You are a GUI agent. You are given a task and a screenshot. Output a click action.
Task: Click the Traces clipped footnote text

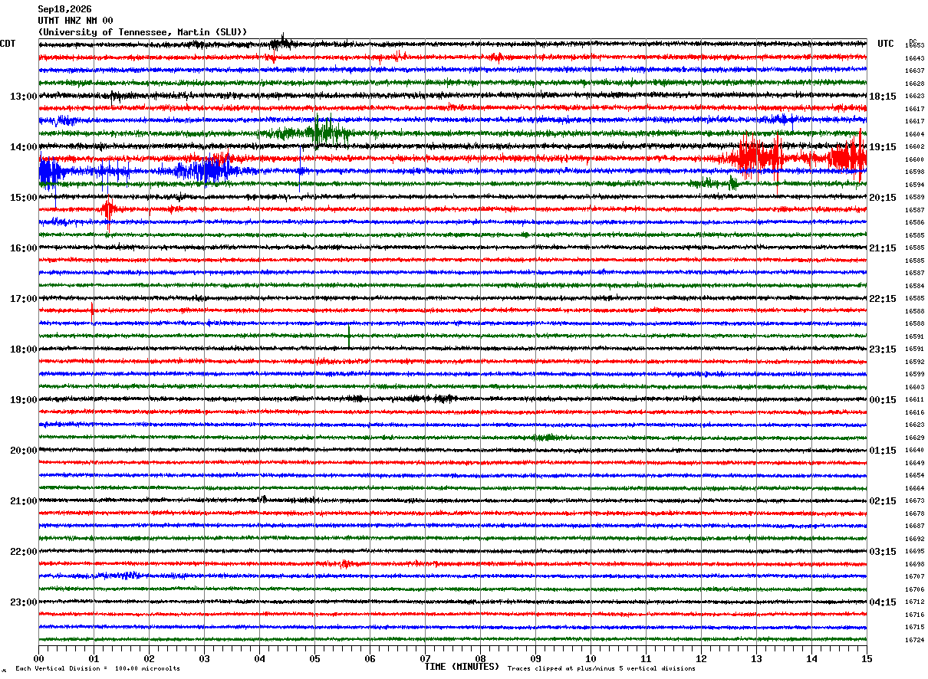[x=601, y=669]
